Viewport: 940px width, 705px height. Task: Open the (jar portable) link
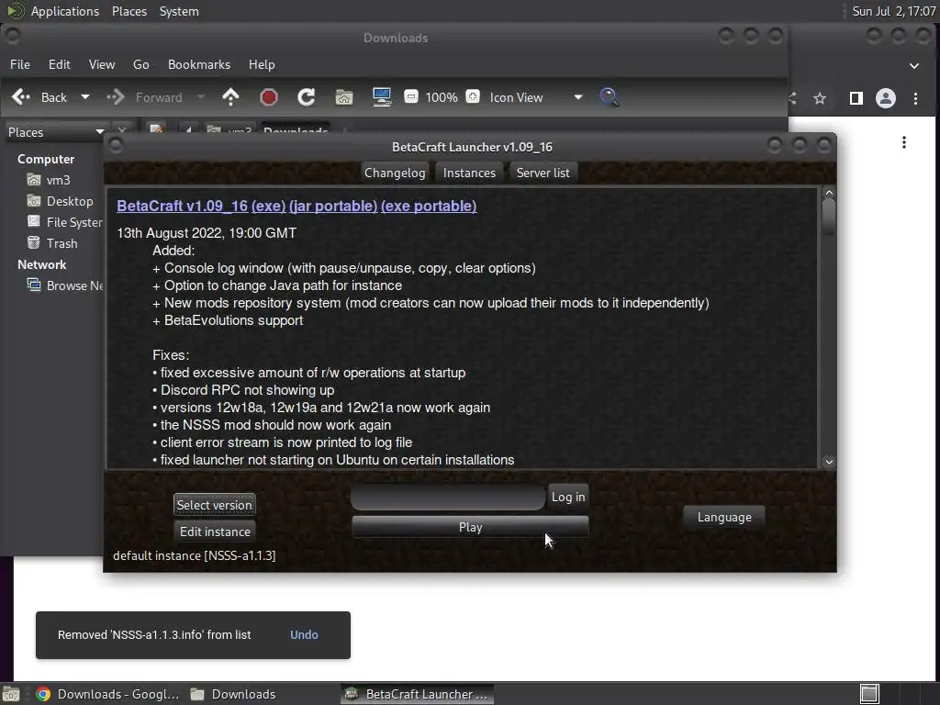tap(333, 206)
